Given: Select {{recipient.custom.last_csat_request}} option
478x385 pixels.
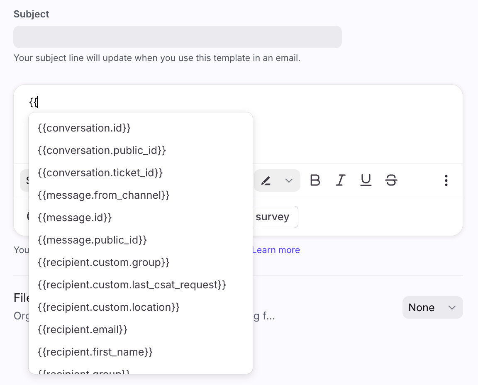Looking at the screenshot, I should coord(132,285).
